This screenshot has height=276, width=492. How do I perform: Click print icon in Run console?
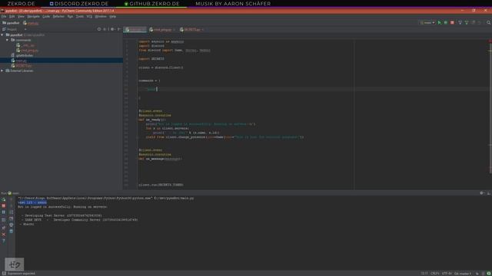click(12, 225)
